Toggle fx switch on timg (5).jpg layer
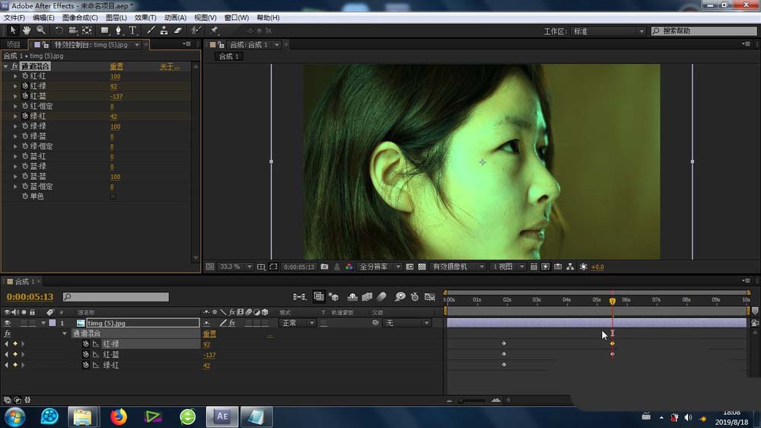 click(x=232, y=323)
